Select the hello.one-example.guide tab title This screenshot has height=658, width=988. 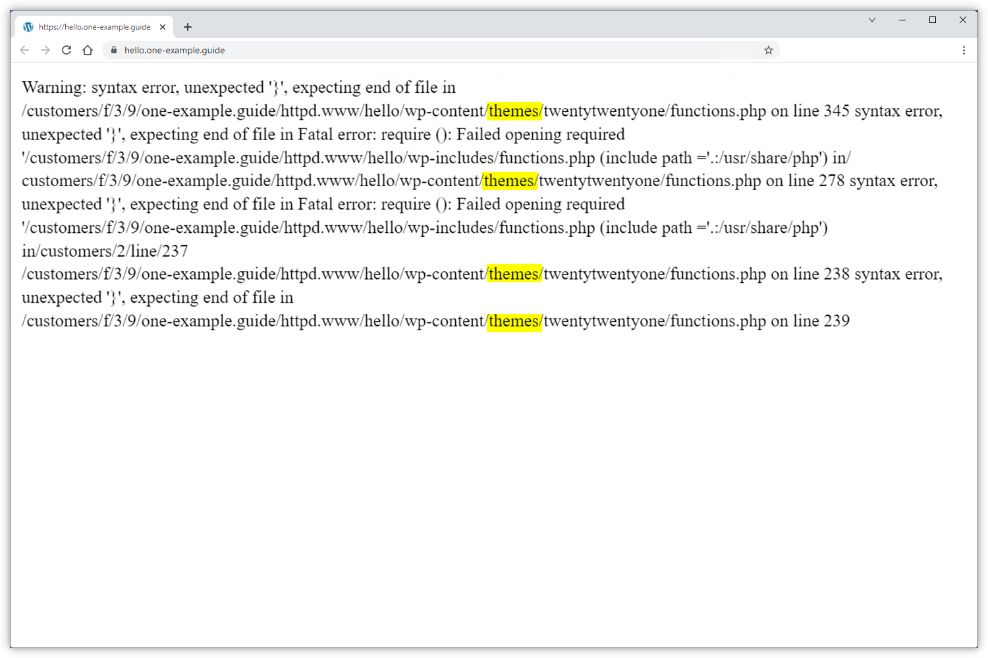(94, 27)
